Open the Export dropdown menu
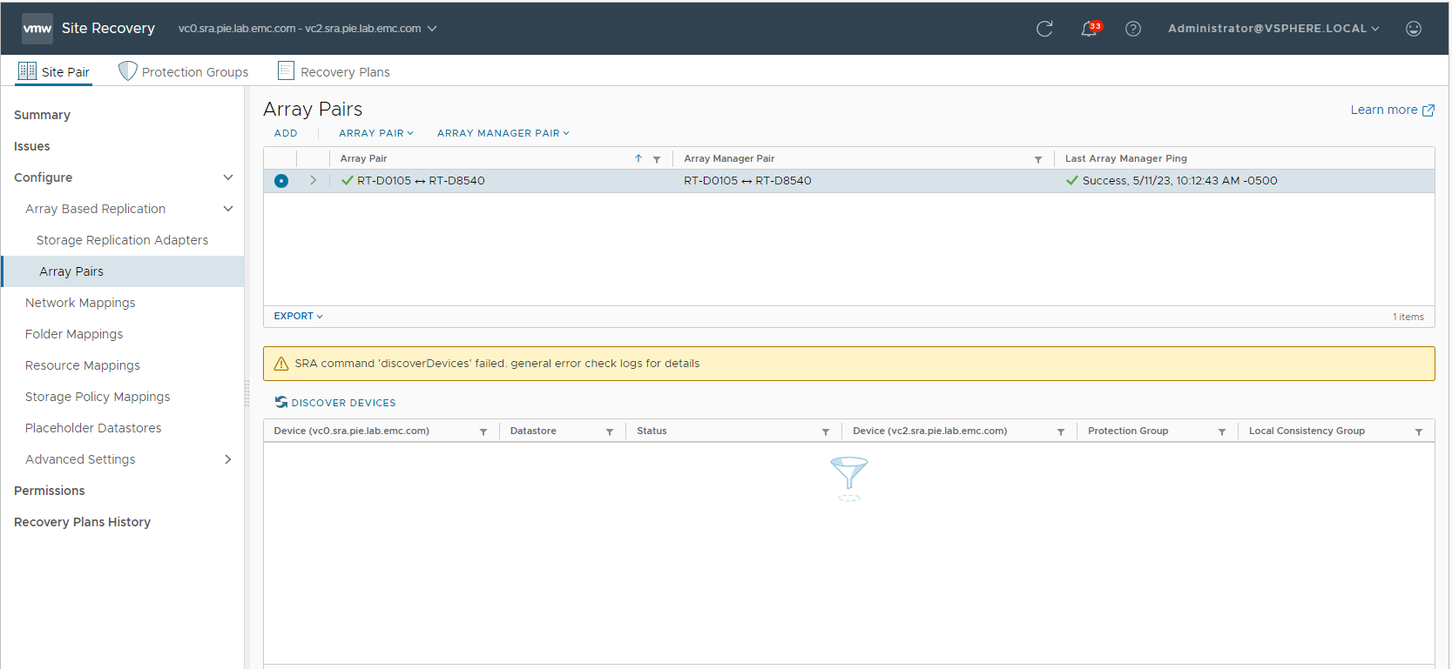The image size is (1452, 669). [x=298, y=316]
